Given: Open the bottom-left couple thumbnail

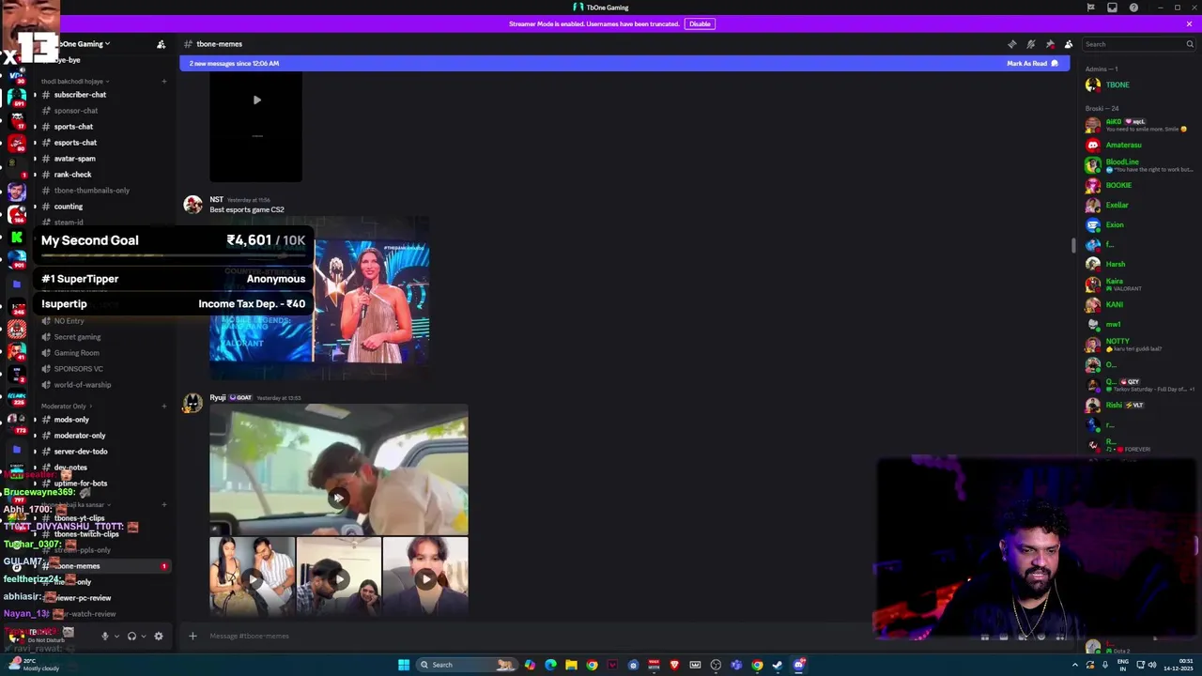Looking at the screenshot, I should click(x=252, y=576).
